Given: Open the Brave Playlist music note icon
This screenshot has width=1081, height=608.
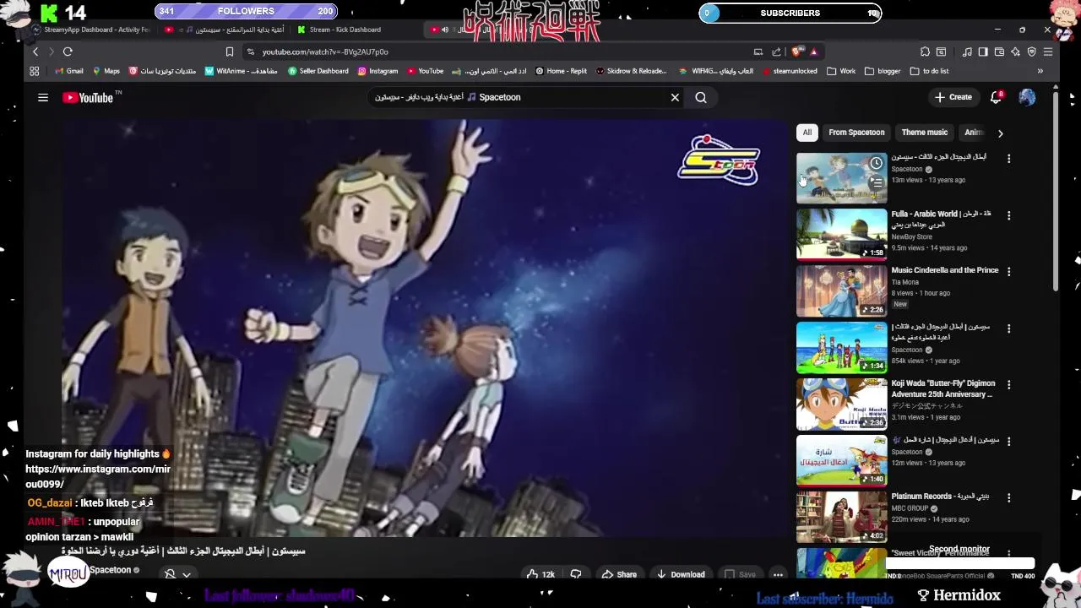Looking at the screenshot, I should click(967, 52).
